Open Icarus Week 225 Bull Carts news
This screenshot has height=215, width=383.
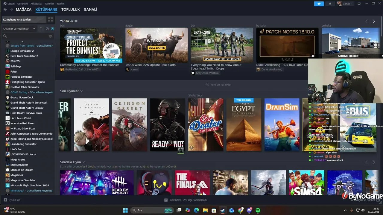[x=156, y=45]
